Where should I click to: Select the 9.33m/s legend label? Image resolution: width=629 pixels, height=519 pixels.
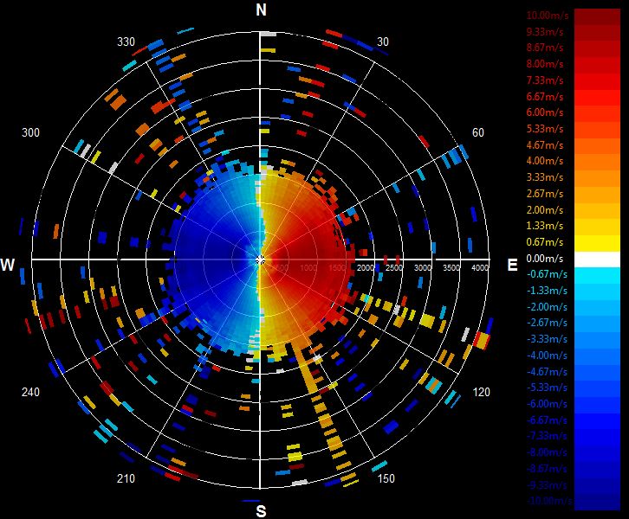[545, 32]
